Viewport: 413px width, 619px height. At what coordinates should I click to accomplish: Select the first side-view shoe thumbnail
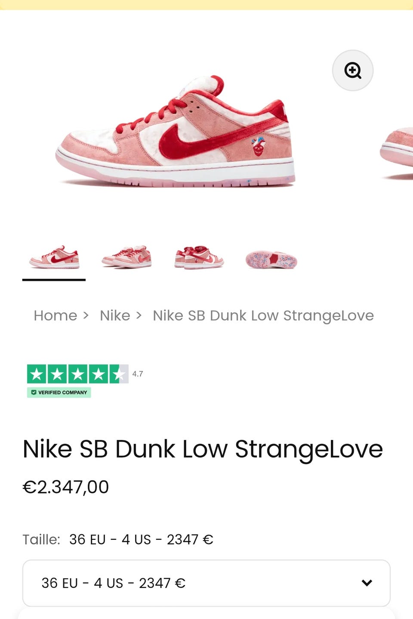(54, 257)
